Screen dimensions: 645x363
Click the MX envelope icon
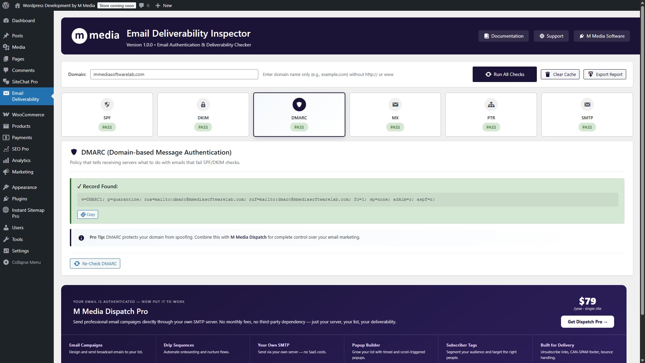(395, 105)
